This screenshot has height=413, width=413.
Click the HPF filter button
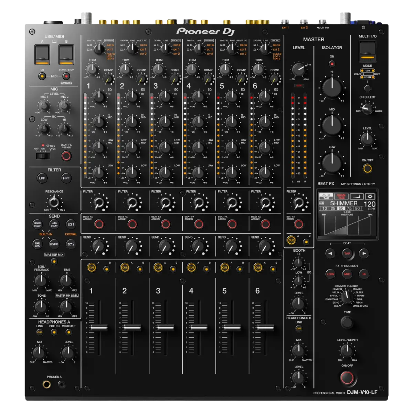(66, 178)
